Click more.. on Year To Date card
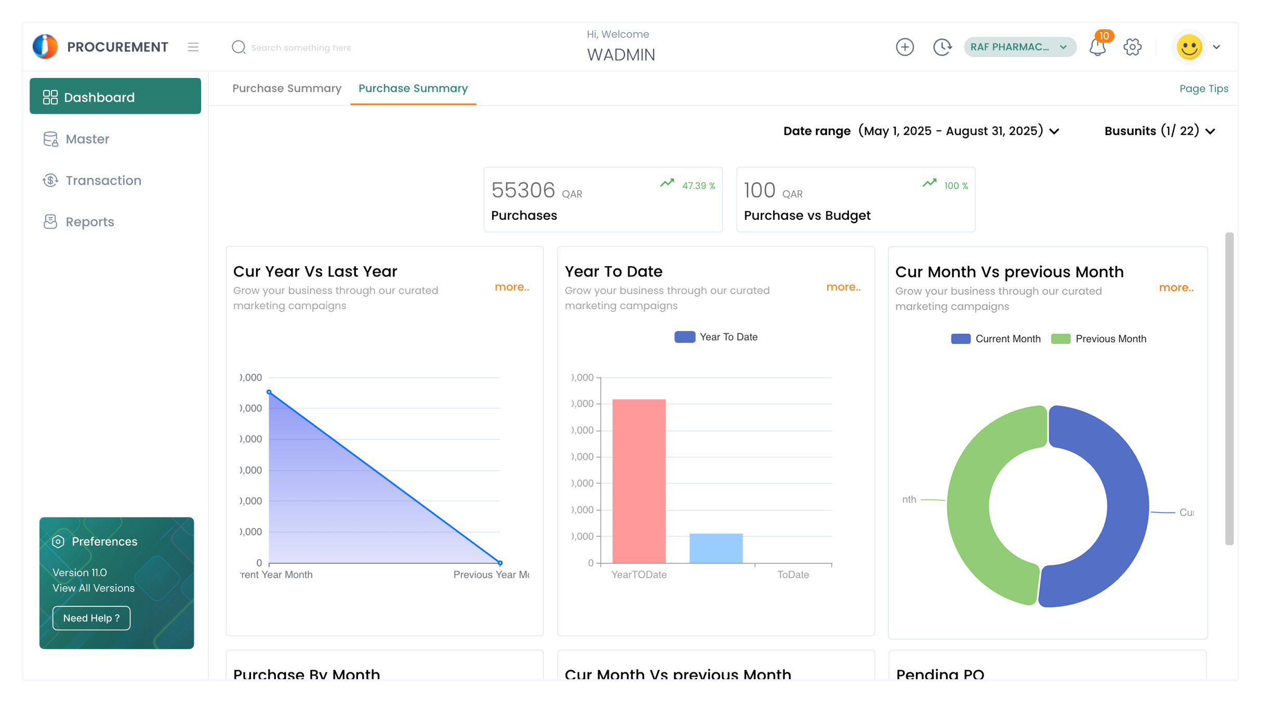The width and height of the screenshot is (1261, 702). pos(843,287)
